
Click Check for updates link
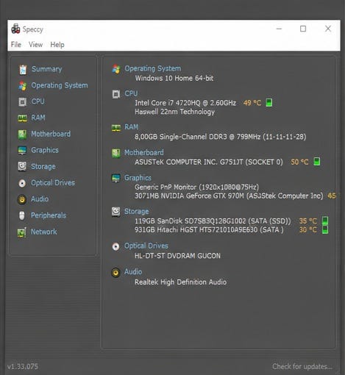point(302,366)
